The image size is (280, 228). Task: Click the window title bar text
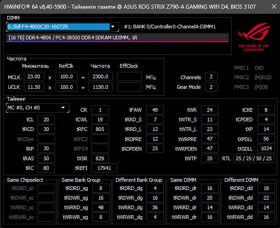[130, 7]
